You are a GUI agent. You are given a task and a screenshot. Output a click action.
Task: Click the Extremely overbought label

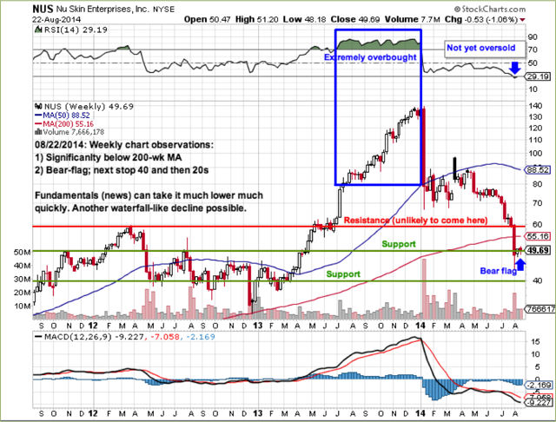(x=370, y=57)
